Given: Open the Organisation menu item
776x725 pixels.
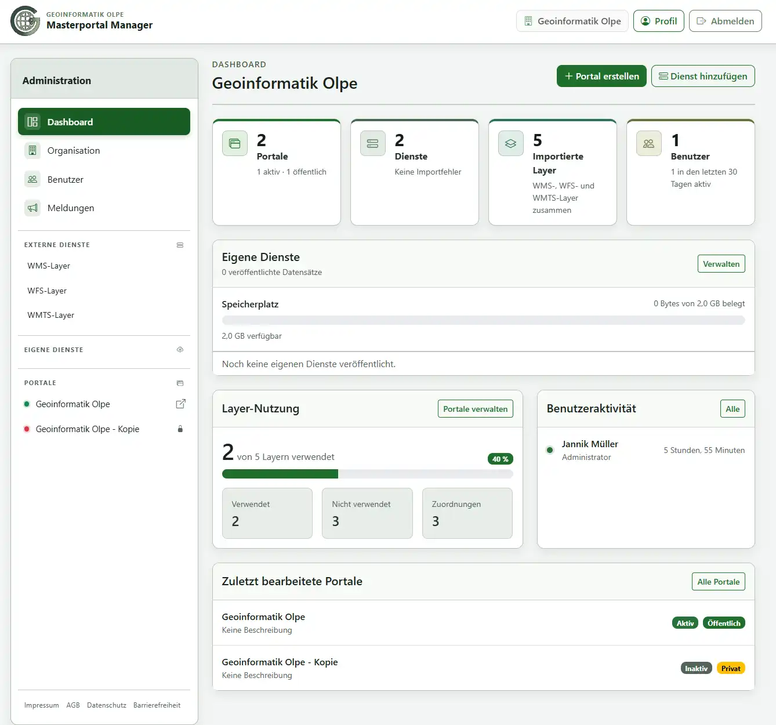Looking at the screenshot, I should (x=104, y=151).
